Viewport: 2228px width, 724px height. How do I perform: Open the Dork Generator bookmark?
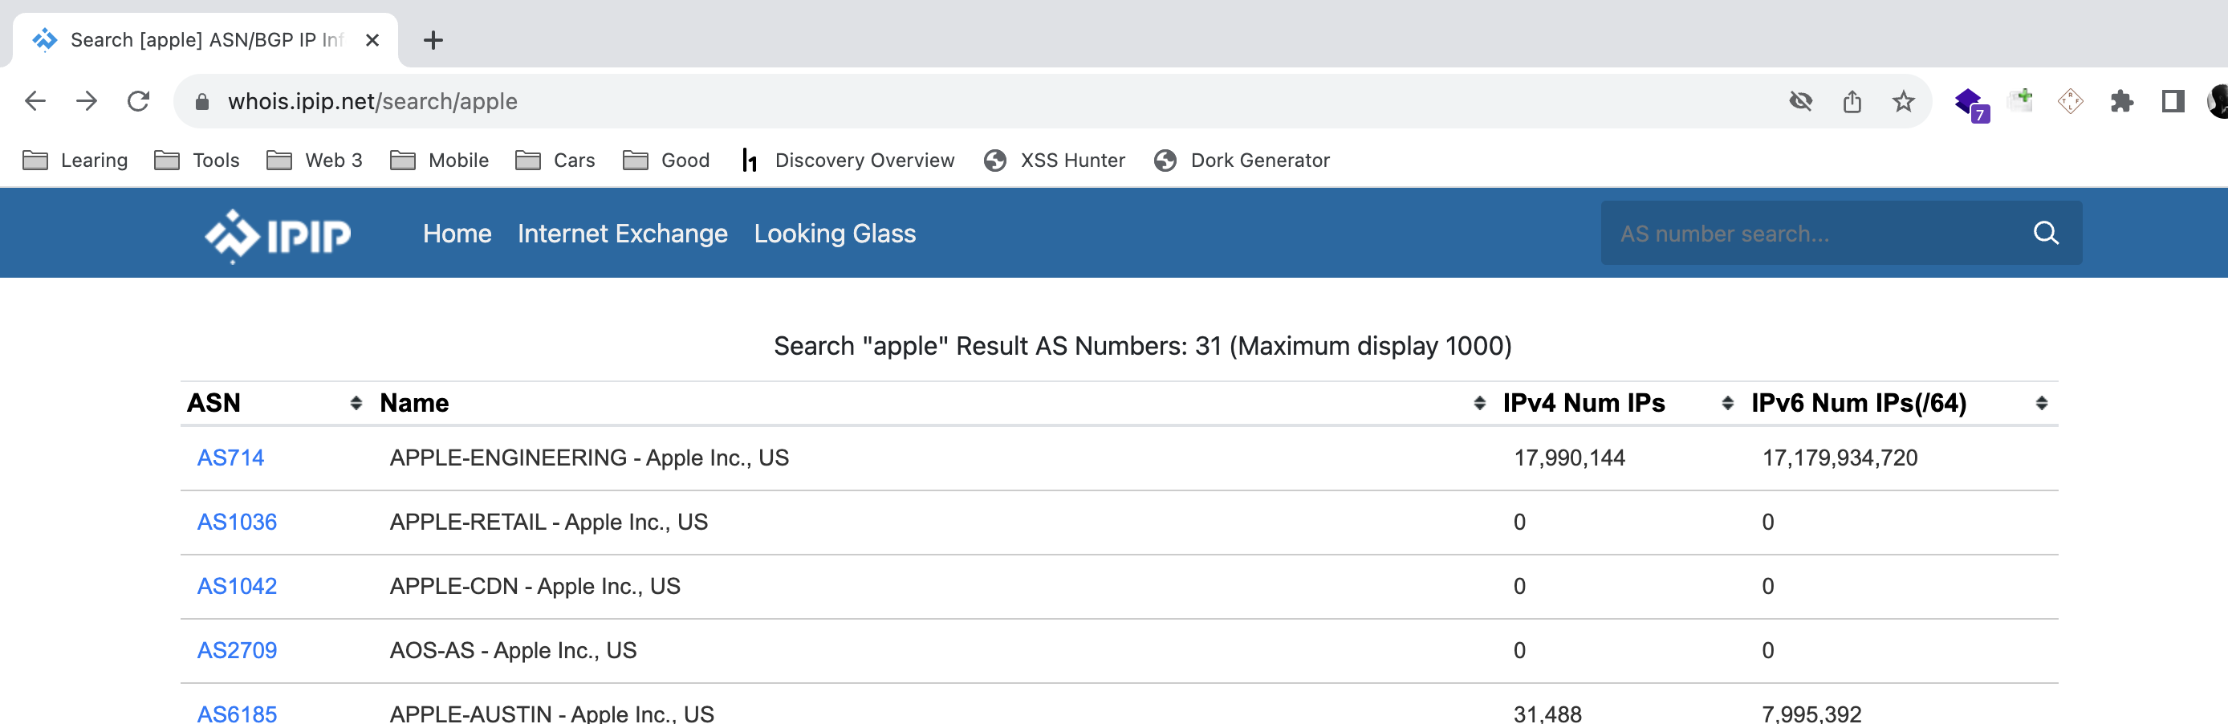point(1241,160)
